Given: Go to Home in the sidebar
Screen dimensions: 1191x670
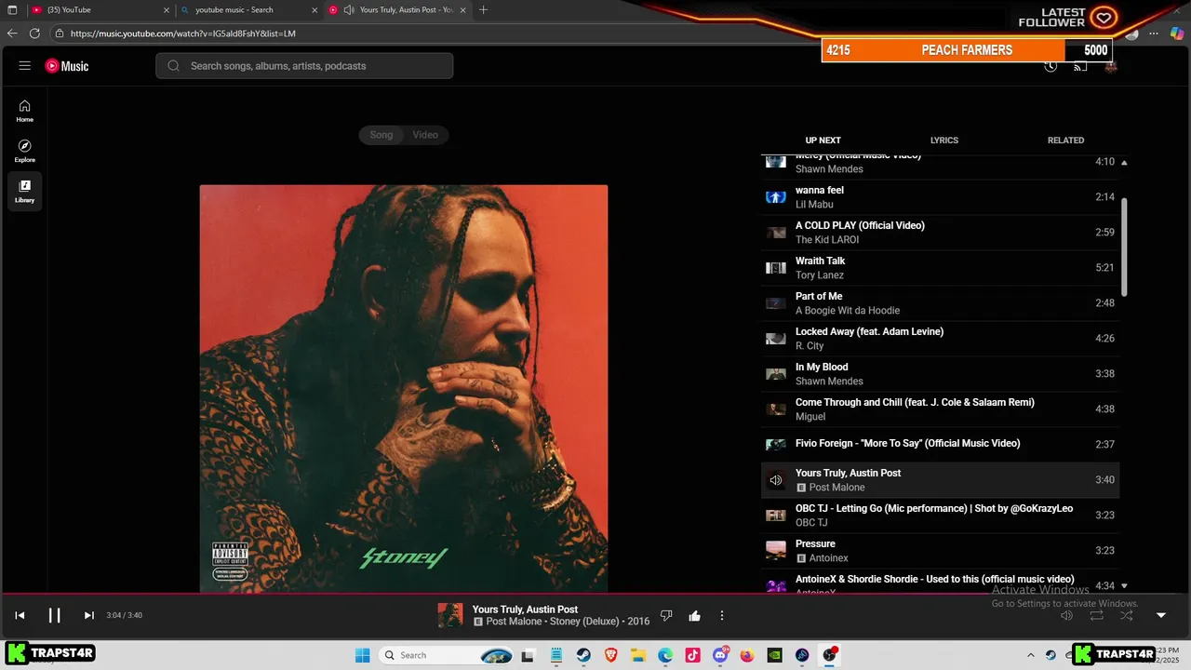Looking at the screenshot, I should pyautogui.click(x=25, y=111).
